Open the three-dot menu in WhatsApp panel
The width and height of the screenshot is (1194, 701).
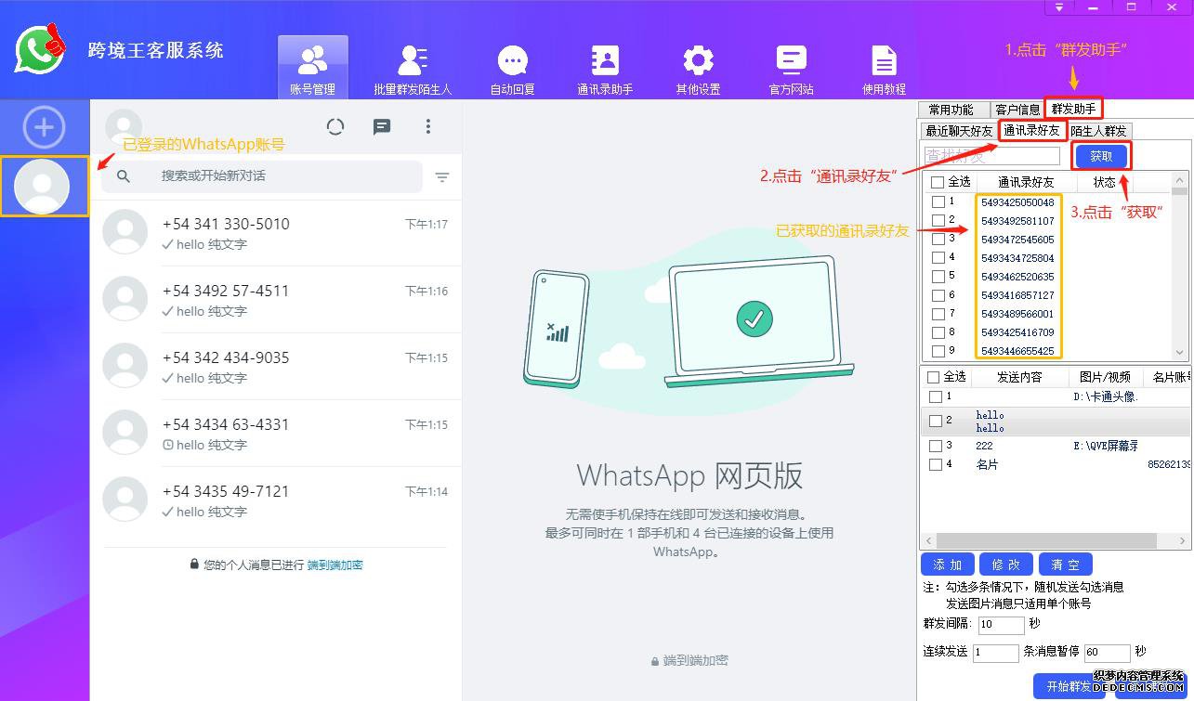coord(428,126)
